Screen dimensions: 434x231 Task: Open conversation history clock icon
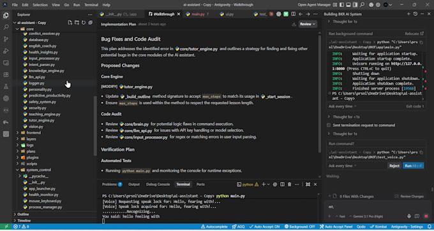[x=415, y=14]
